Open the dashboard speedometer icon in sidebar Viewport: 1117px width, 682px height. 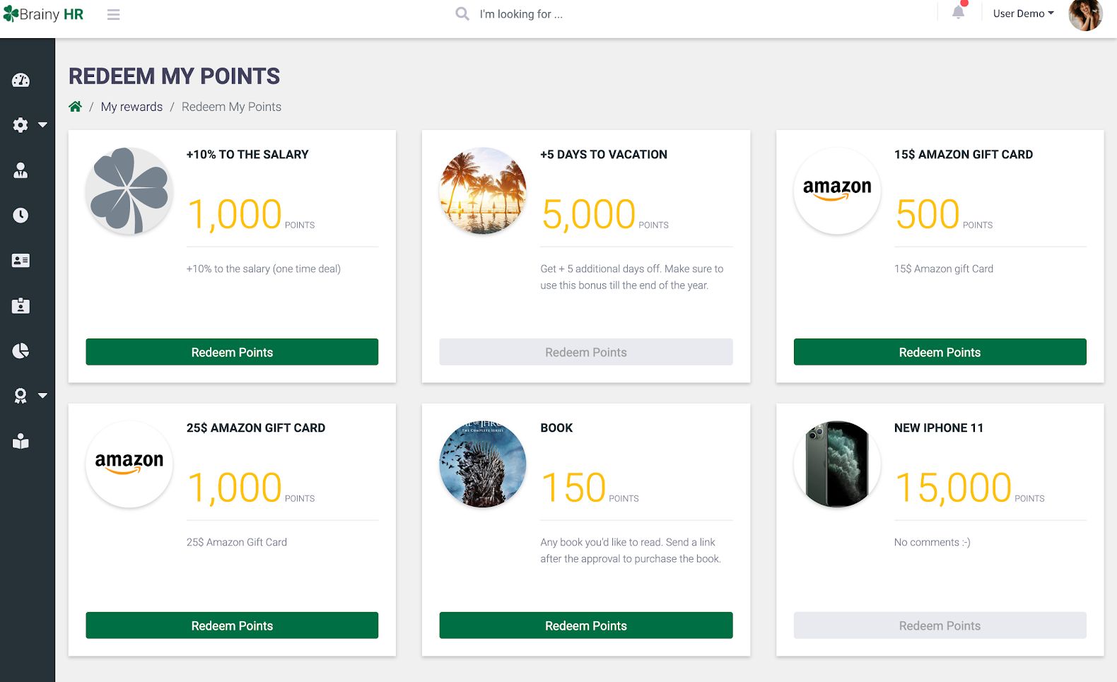pyautogui.click(x=21, y=80)
